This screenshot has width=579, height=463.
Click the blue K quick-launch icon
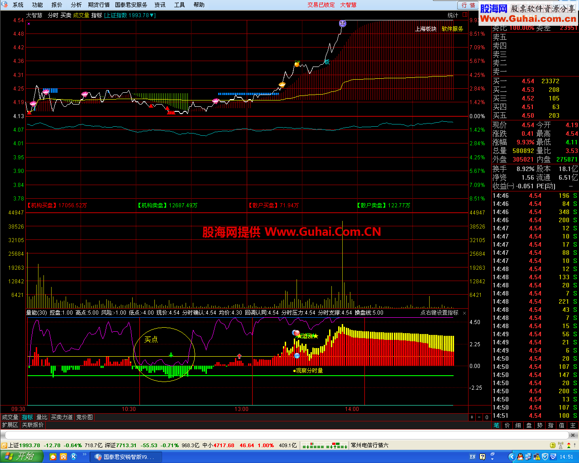(74, 457)
